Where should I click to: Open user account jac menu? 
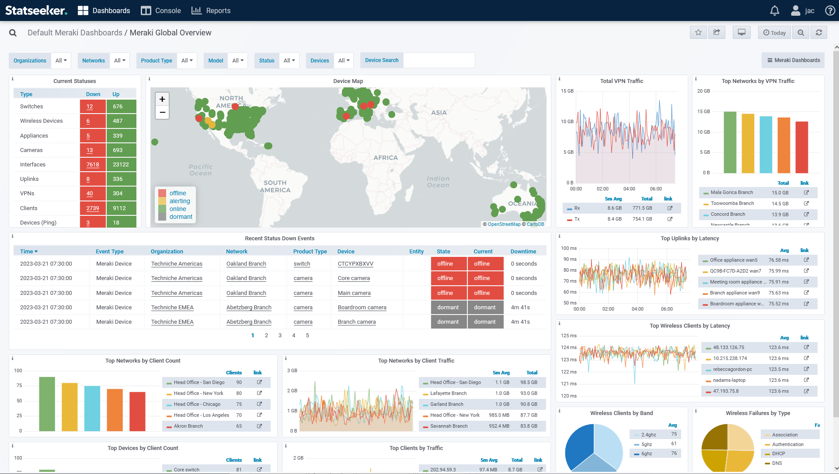pos(803,10)
